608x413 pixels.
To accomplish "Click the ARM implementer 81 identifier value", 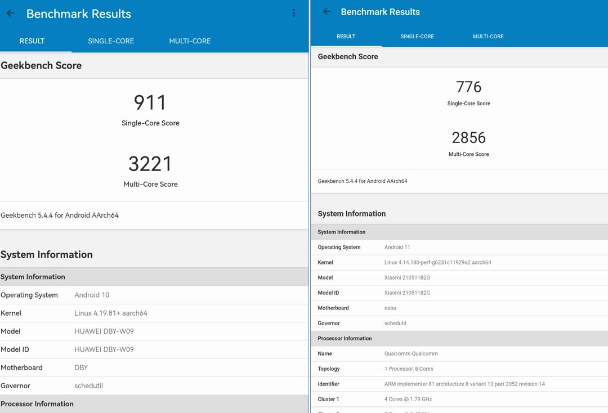I will pos(464,384).
